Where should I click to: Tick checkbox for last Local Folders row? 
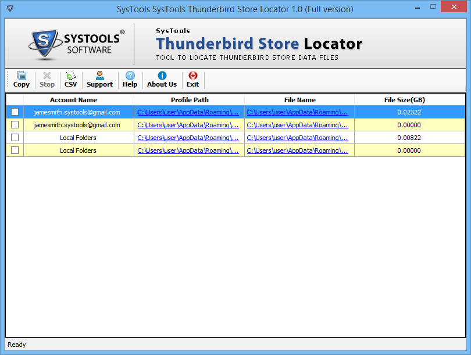coord(15,150)
